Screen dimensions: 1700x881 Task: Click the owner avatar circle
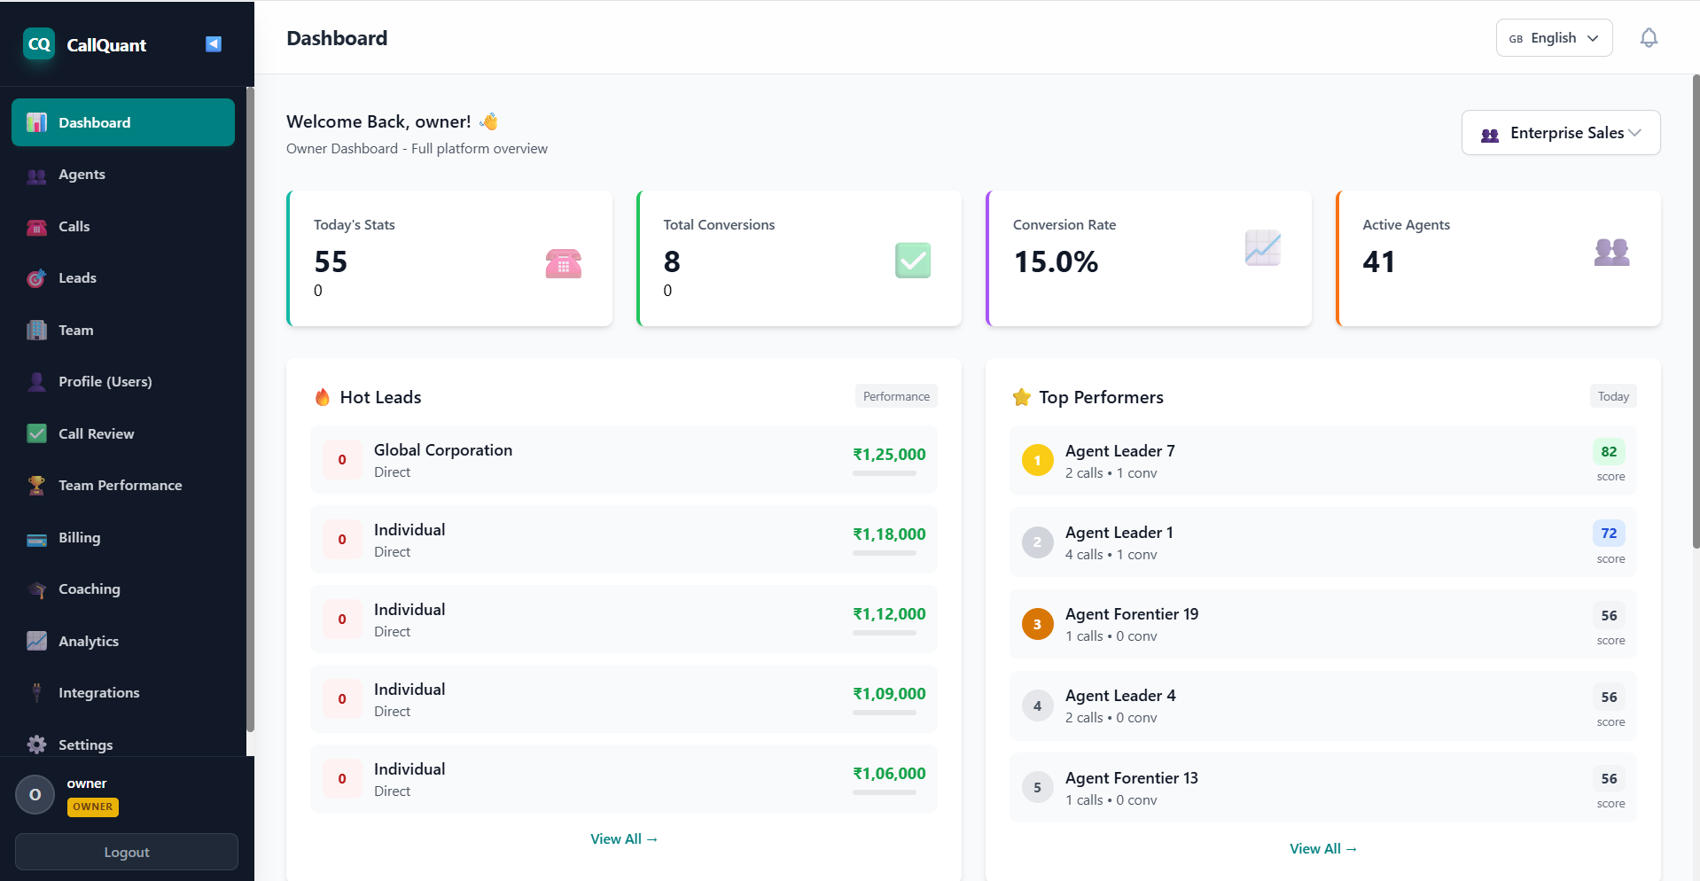[x=35, y=794]
